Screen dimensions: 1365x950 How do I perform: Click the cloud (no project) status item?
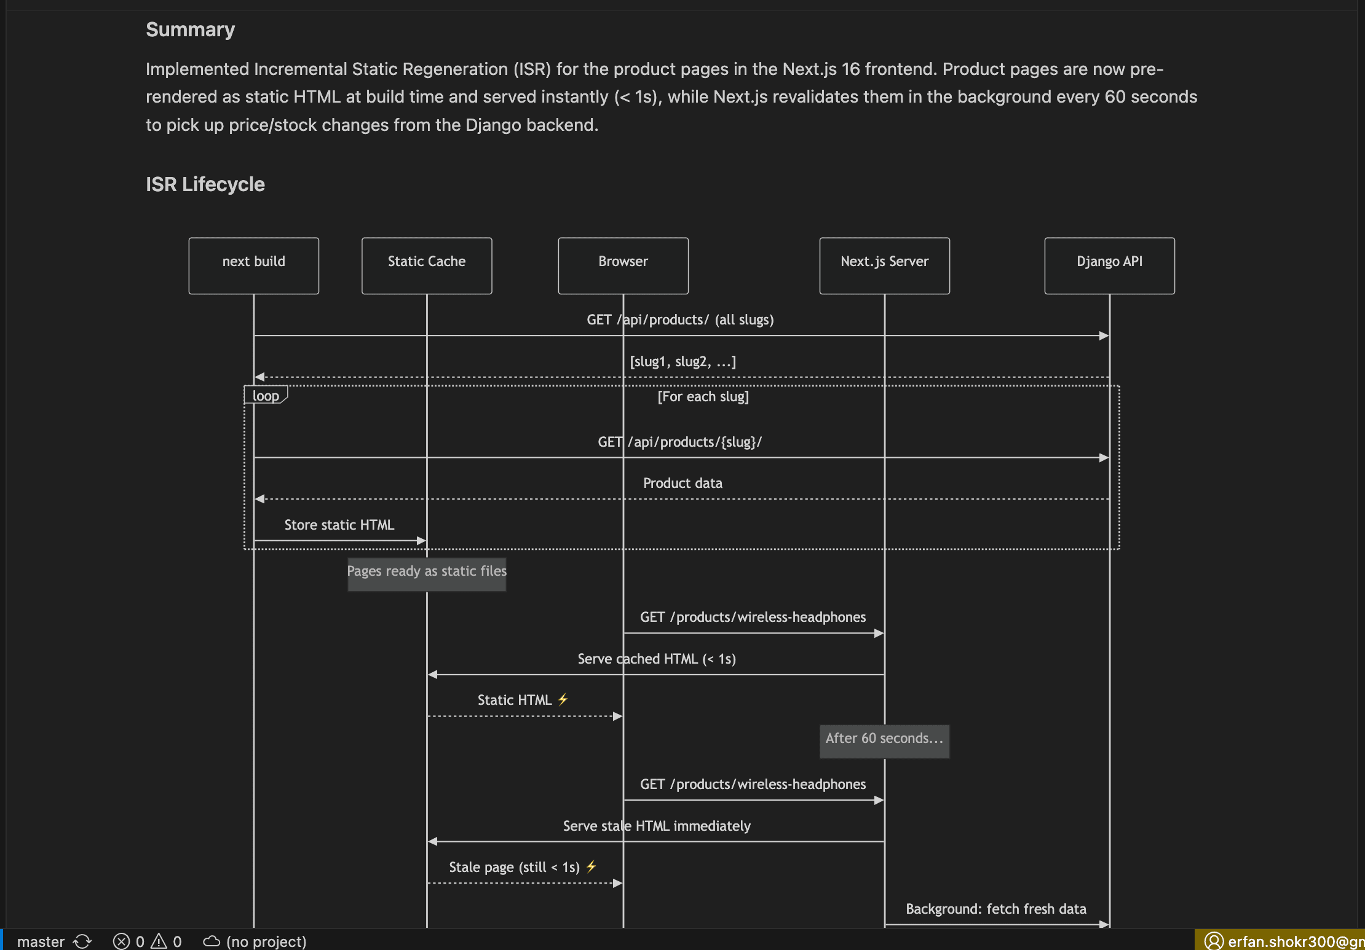pos(255,941)
